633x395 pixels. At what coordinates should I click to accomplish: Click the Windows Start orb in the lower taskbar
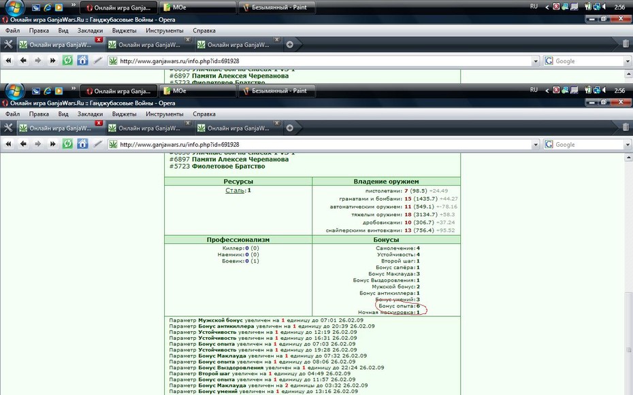click(15, 91)
